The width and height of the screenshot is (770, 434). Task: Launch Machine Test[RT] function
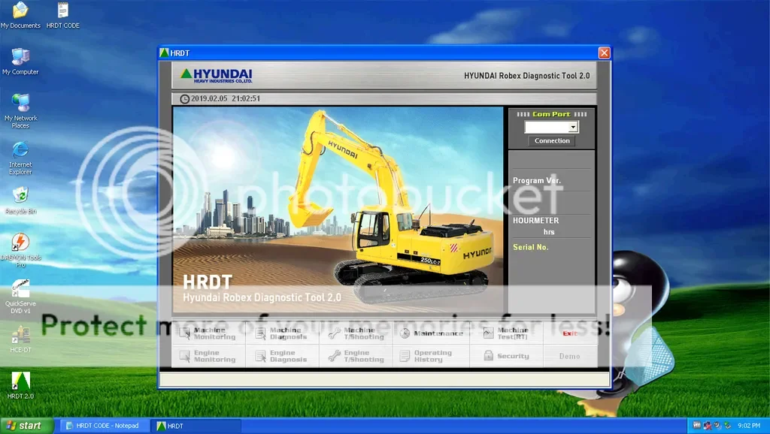506,333
